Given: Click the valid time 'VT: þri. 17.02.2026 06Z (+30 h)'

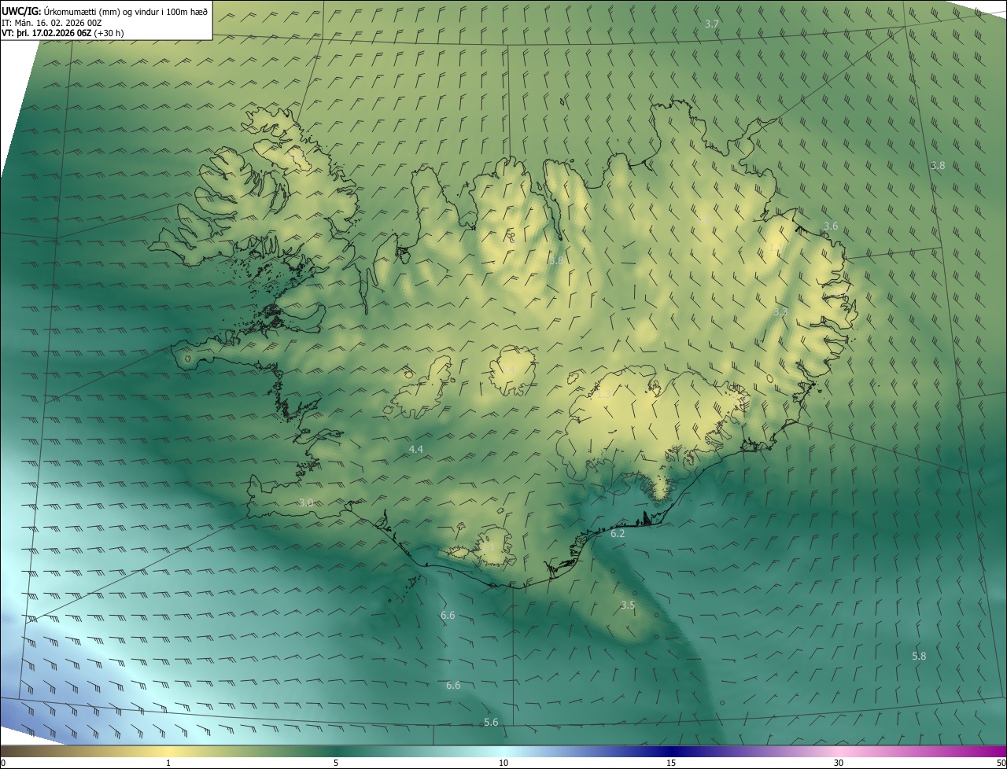Looking at the screenshot, I should point(63,33).
